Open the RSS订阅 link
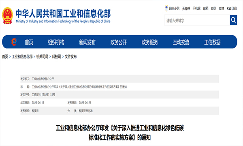The width and height of the screenshot is (243, 146). click(x=232, y=9)
